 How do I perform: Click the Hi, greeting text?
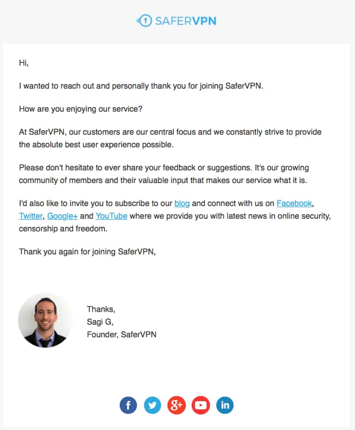(x=24, y=63)
